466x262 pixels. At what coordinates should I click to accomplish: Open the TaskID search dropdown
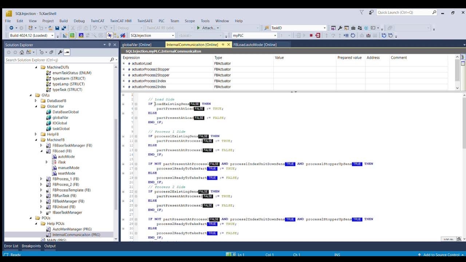pos(325,28)
